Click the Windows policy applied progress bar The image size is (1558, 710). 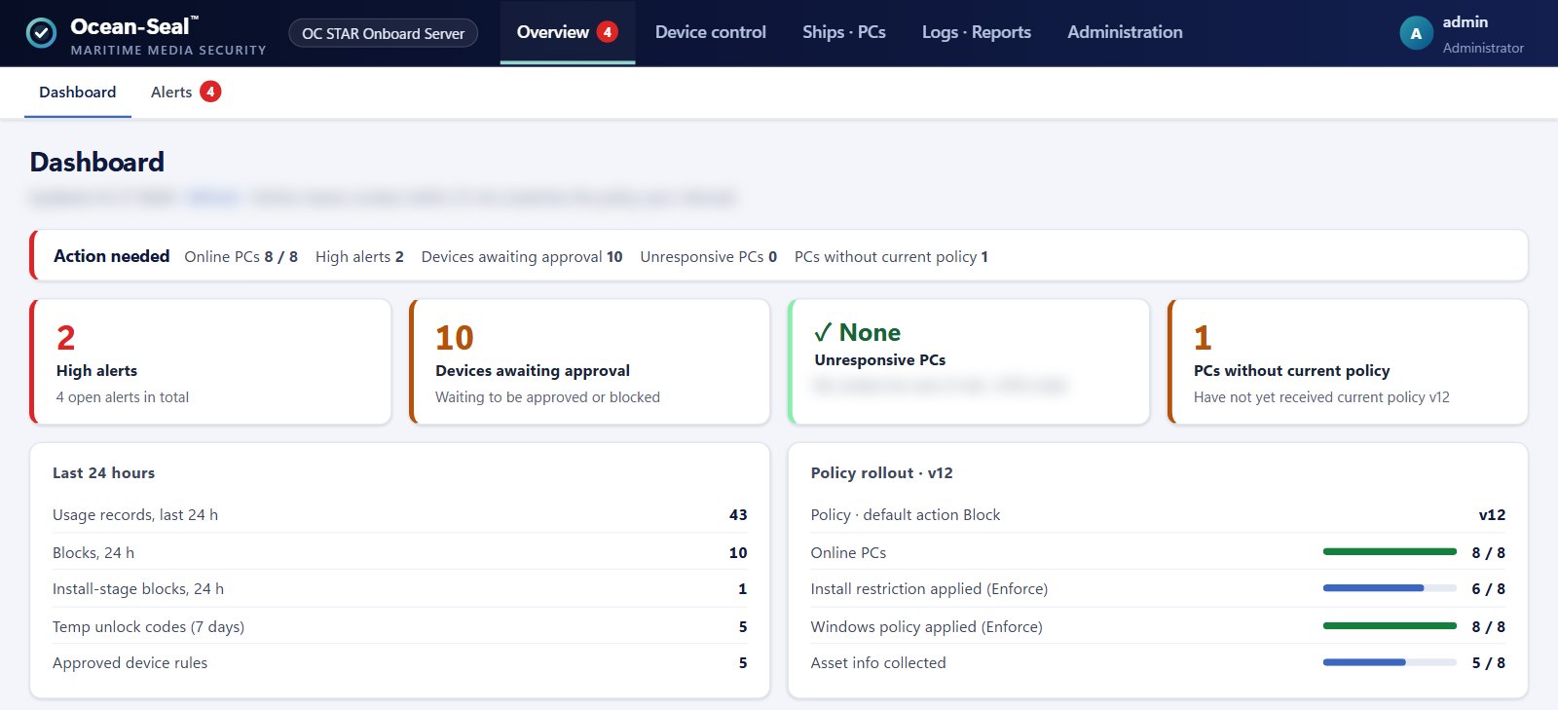(1390, 626)
